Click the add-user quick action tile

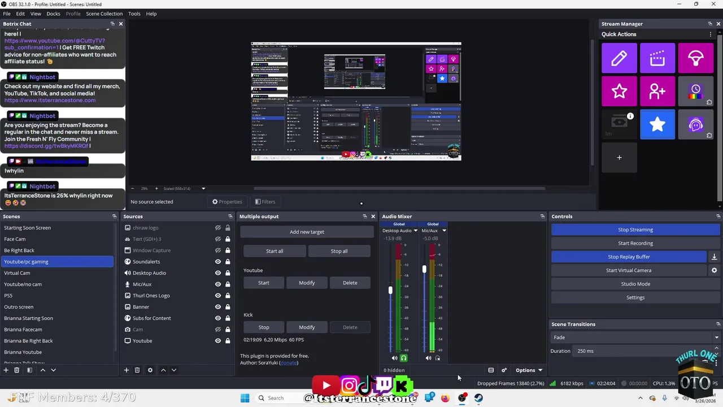[x=657, y=91]
